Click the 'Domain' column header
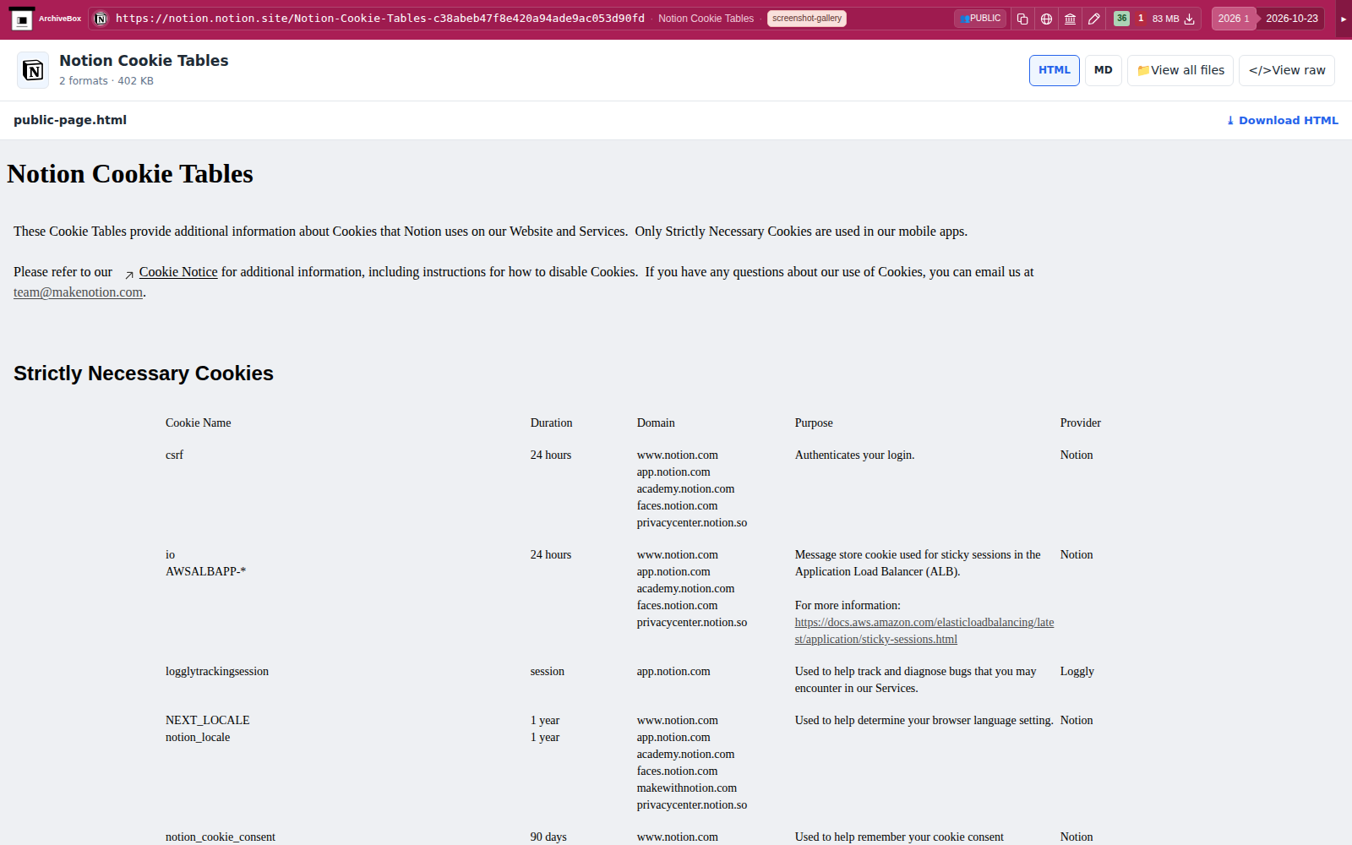1352x845 pixels. click(x=656, y=422)
